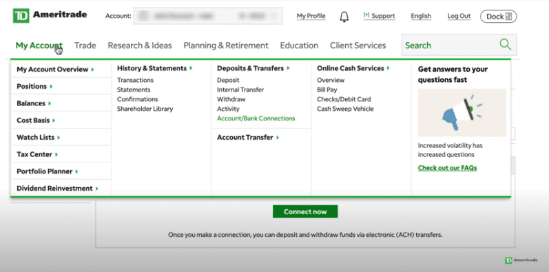Open the Planning & Retirement menu
The height and width of the screenshot is (272, 549).
pyautogui.click(x=226, y=45)
